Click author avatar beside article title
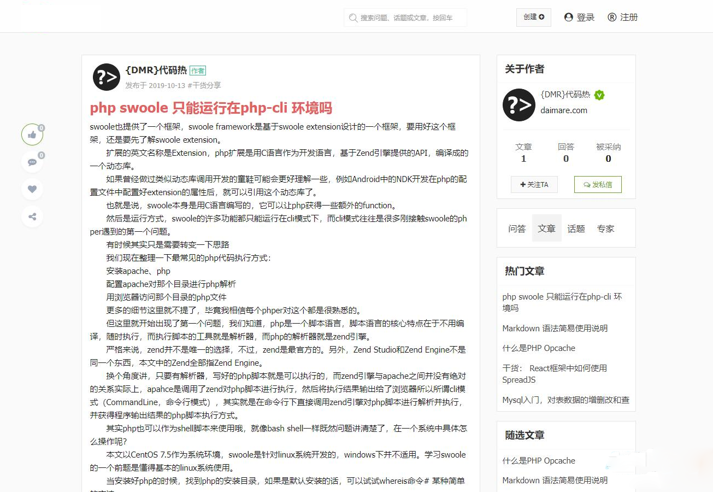 (x=106, y=77)
